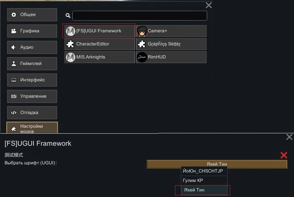Viewport: 294px width, 197px height.
Task: Select ЙоЮн_CHSCHTJP from the font list
Action: tap(203, 171)
